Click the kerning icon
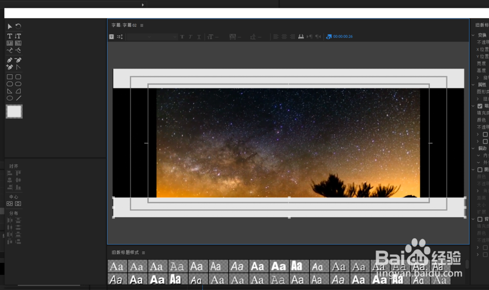This screenshot has width=489, height=290. click(233, 37)
